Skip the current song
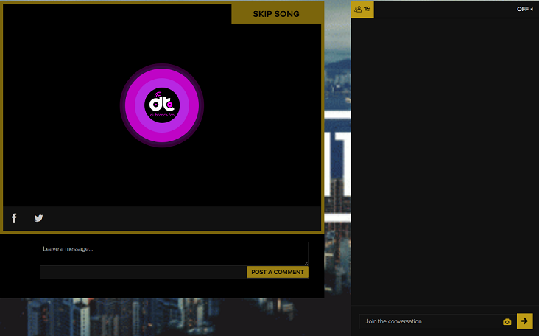The image size is (539, 336). click(276, 14)
